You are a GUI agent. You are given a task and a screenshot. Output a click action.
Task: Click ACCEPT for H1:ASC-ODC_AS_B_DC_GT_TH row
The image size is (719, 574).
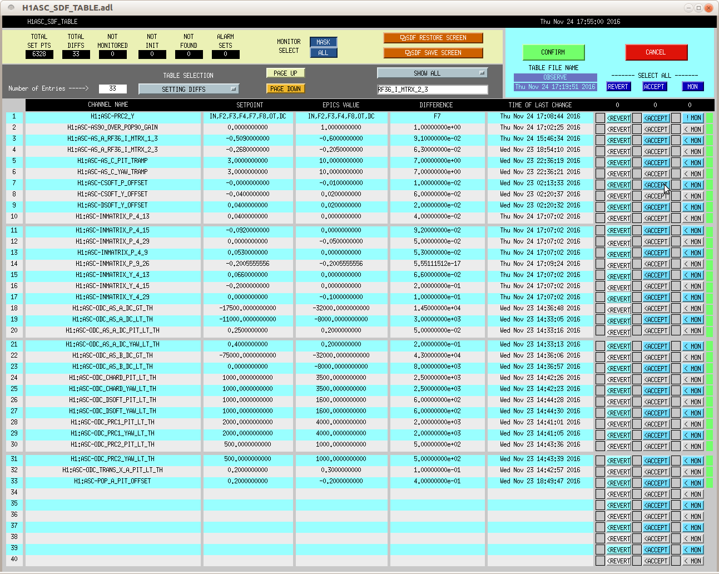click(x=656, y=357)
